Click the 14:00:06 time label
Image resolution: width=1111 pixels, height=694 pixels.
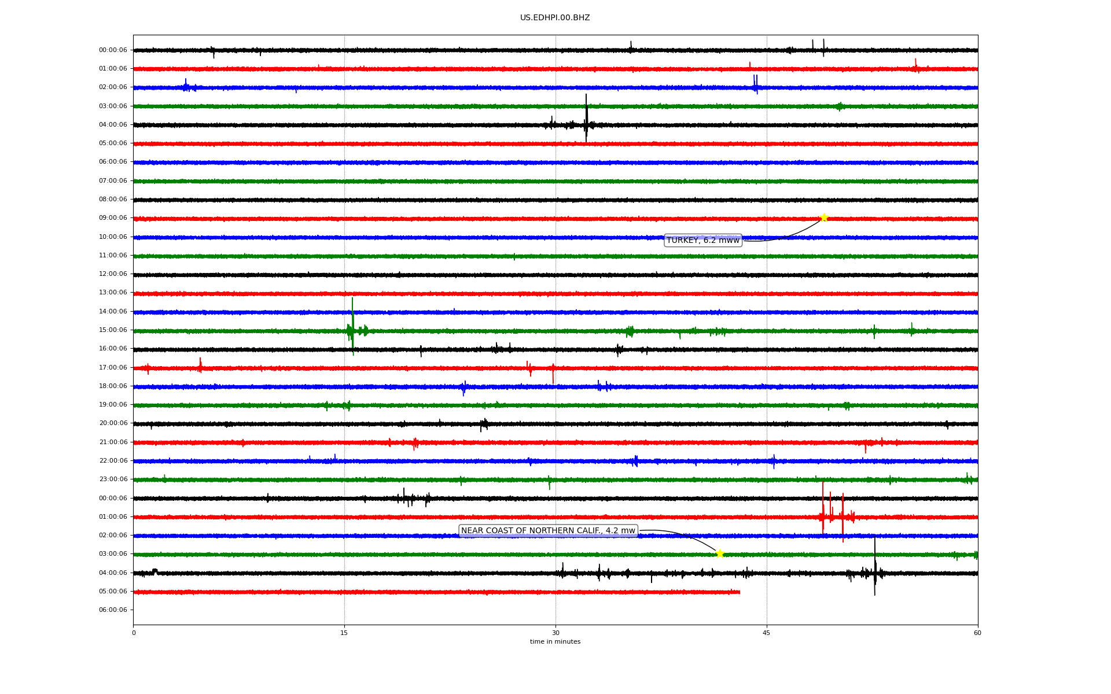coord(113,312)
